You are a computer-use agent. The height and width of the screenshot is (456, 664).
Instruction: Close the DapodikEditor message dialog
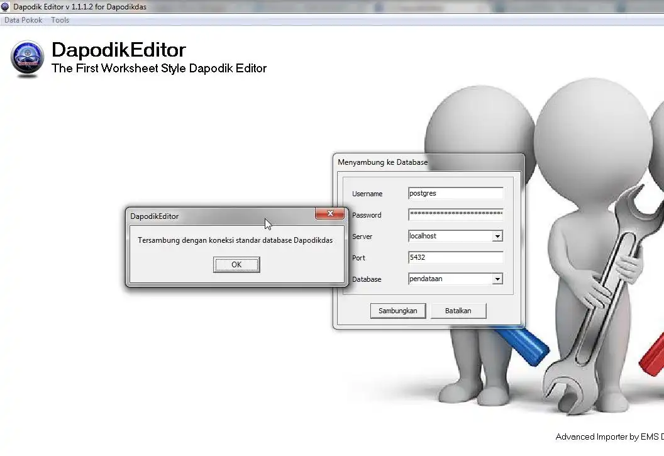330,213
